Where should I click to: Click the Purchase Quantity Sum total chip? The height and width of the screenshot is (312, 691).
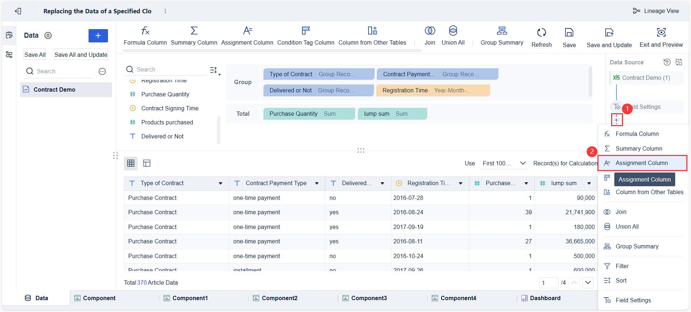tap(309, 114)
